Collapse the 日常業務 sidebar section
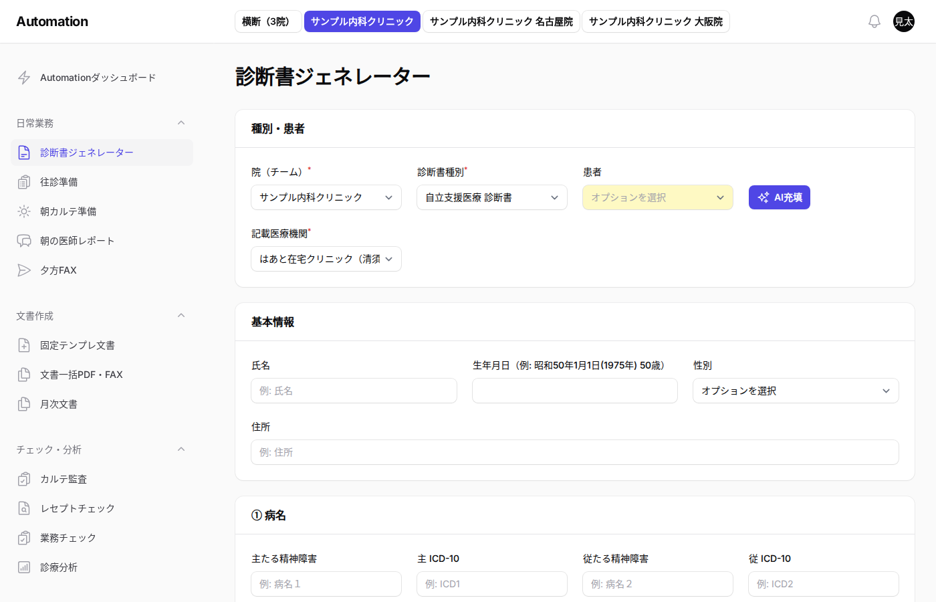The height and width of the screenshot is (602, 936). pos(181,123)
